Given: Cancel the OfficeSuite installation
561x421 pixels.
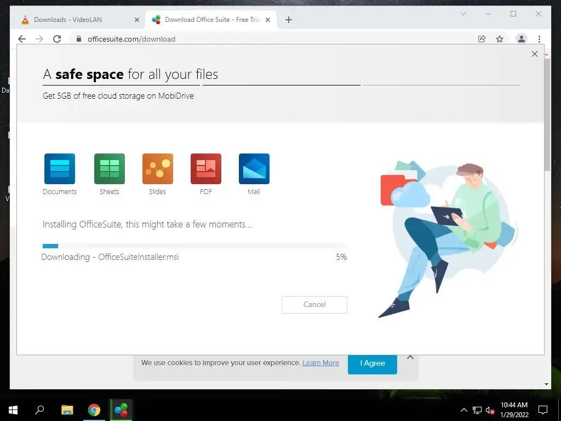Looking at the screenshot, I should (314, 305).
